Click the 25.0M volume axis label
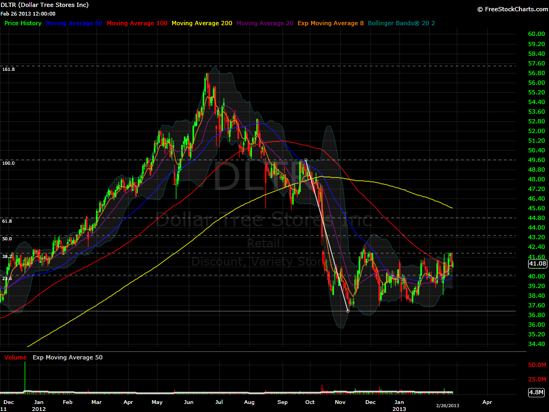This screenshot has height=412, width=549. [537, 379]
